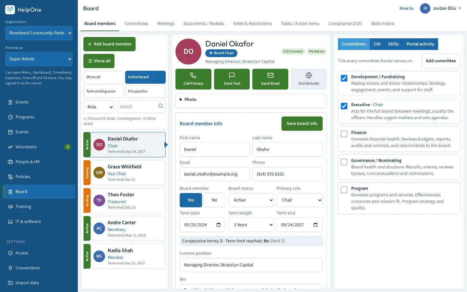Image resolution: width=467 pixels, height=292 pixels.
Task: Click the envelope icon on Send Email
Action: [x=270, y=75]
